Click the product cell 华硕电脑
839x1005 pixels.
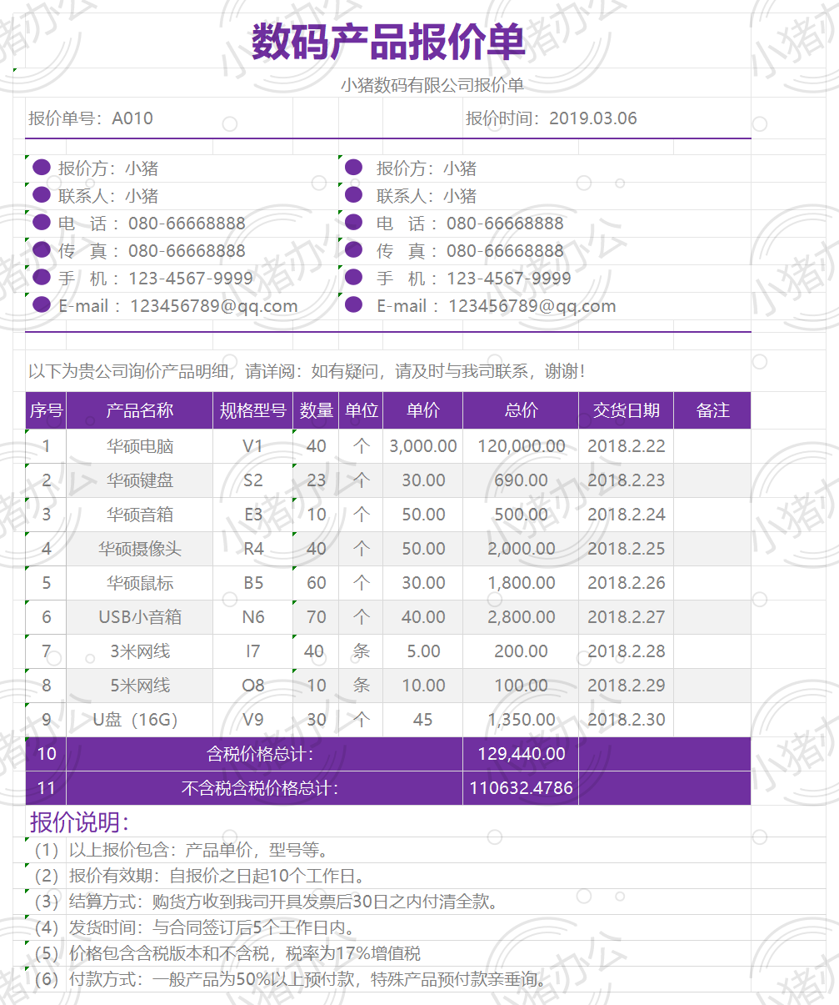140,446
